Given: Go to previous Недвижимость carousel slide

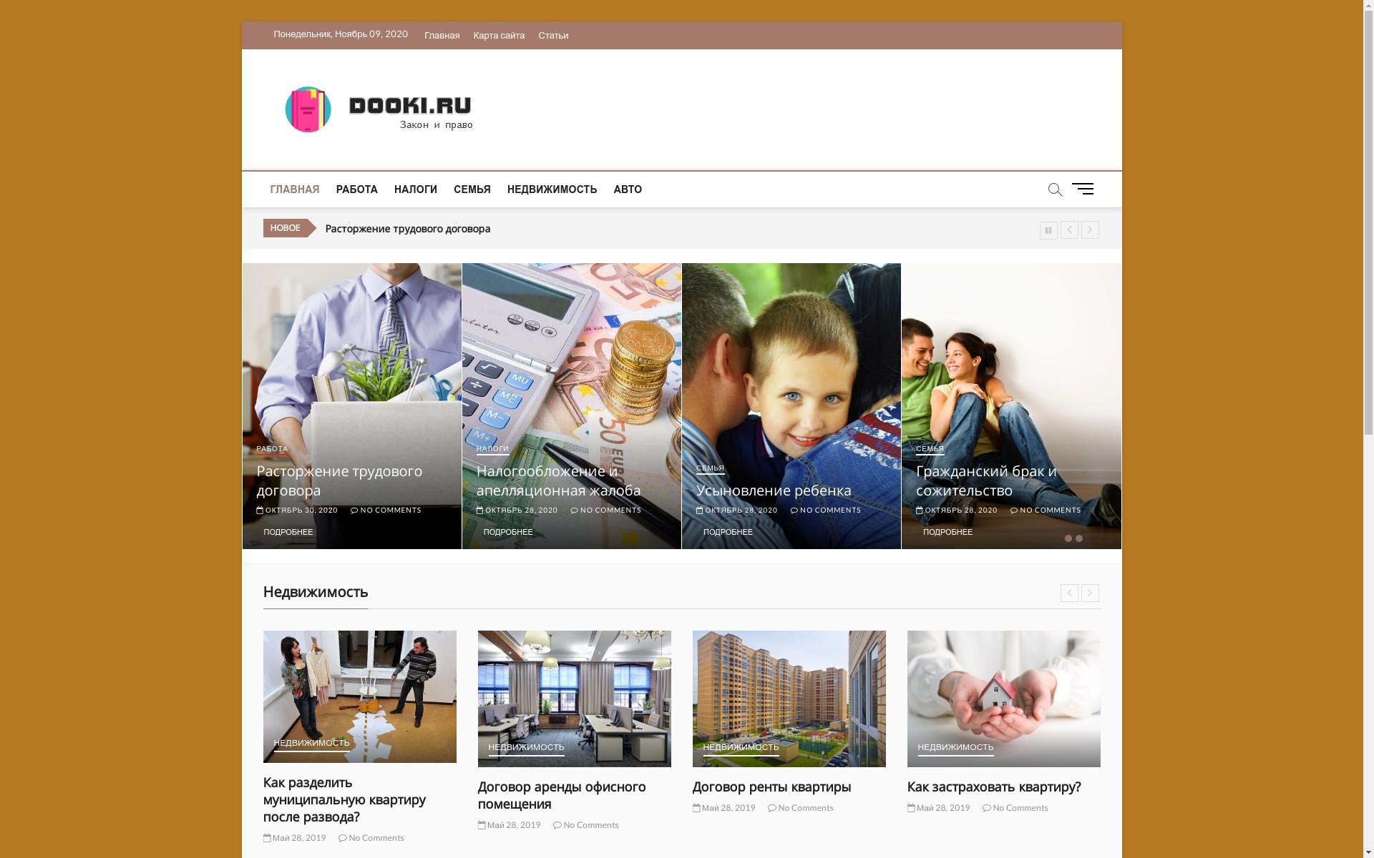Looking at the screenshot, I should [x=1069, y=593].
